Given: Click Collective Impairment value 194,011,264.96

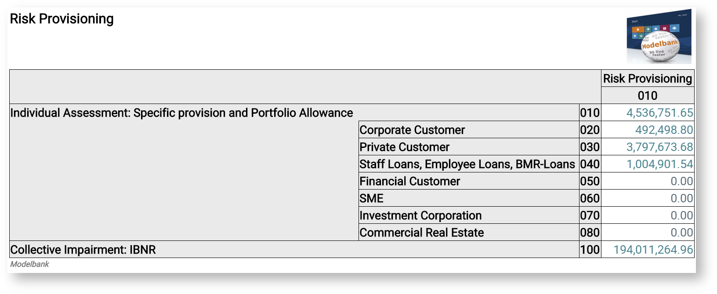Looking at the screenshot, I should tap(653, 250).
